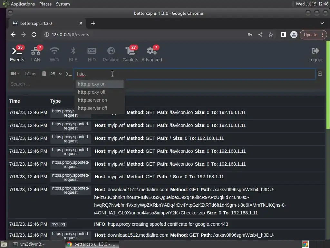The width and height of the screenshot is (330, 248).
Task: Click the collapse icon right of command bar
Action: pyautogui.click(x=320, y=74)
